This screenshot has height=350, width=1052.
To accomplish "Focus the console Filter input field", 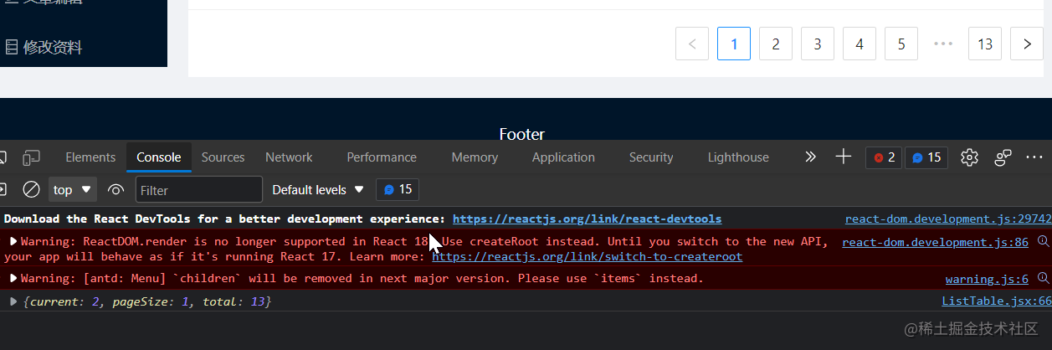I will click(199, 190).
